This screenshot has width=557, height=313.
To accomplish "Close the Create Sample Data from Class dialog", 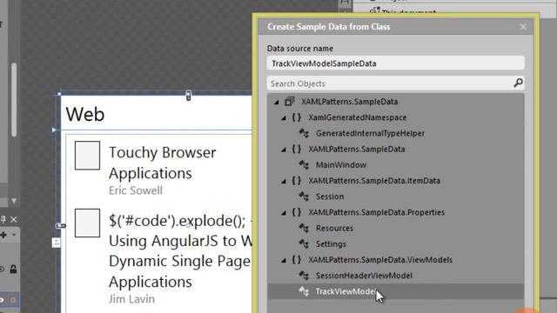I will [523, 27].
